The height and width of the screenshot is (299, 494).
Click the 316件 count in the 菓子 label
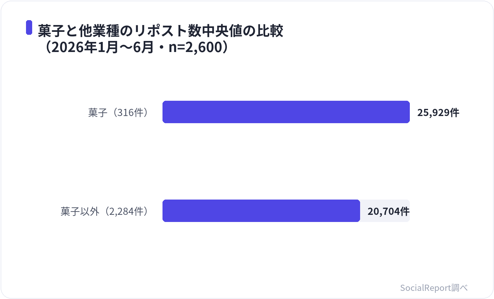tap(130, 113)
